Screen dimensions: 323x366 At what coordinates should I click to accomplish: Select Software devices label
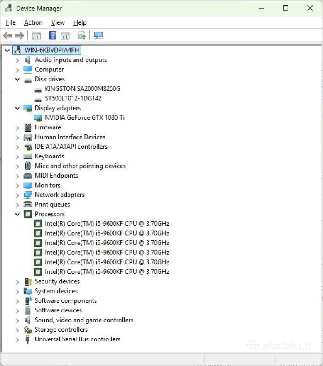point(59,310)
